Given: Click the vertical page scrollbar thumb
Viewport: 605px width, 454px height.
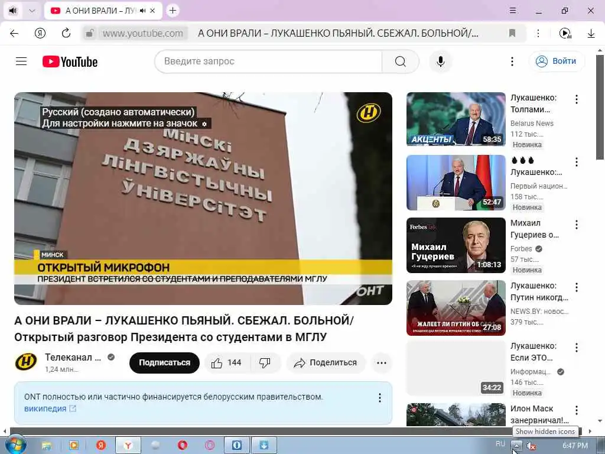Looking at the screenshot, I should pyautogui.click(x=600, y=107).
